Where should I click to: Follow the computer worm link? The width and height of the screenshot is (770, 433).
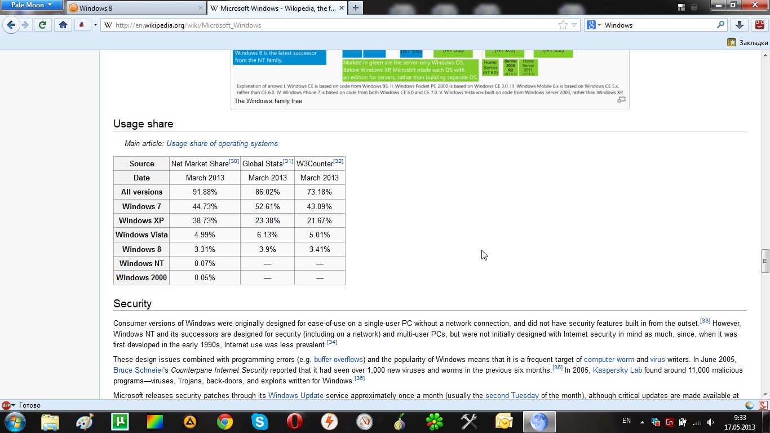pyautogui.click(x=609, y=359)
